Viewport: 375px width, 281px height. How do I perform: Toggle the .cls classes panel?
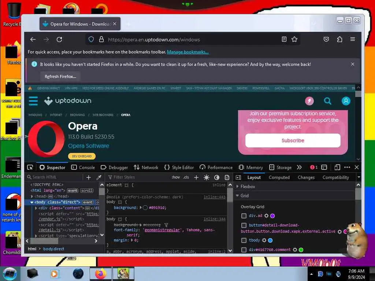tap(186, 177)
